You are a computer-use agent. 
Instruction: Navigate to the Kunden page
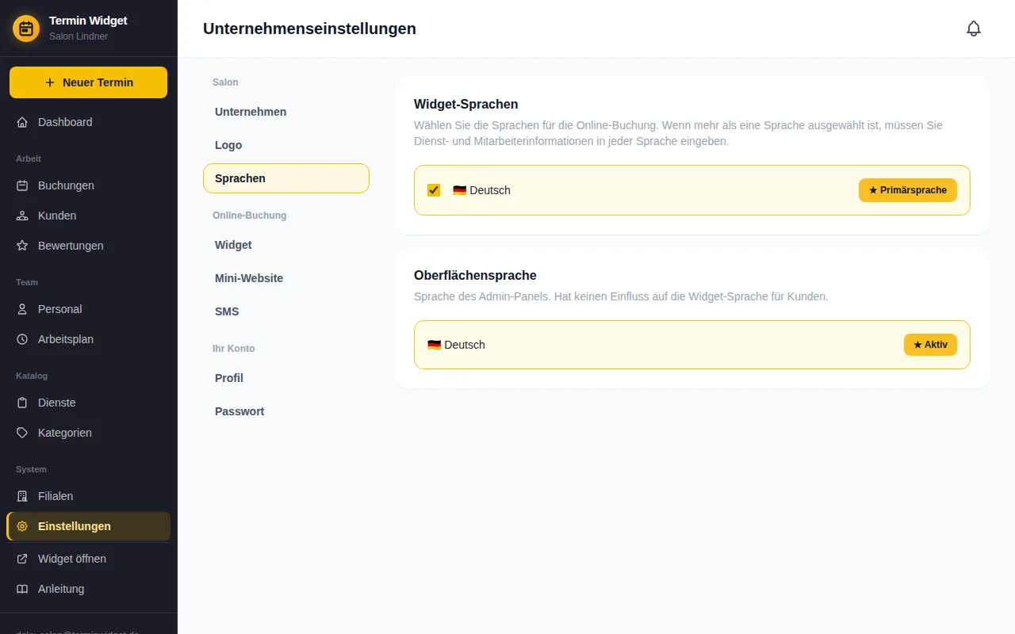pos(88,216)
